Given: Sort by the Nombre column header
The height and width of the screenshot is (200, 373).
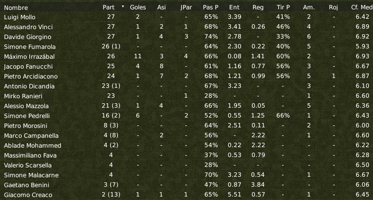Looking at the screenshot, I should click(x=16, y=7).
